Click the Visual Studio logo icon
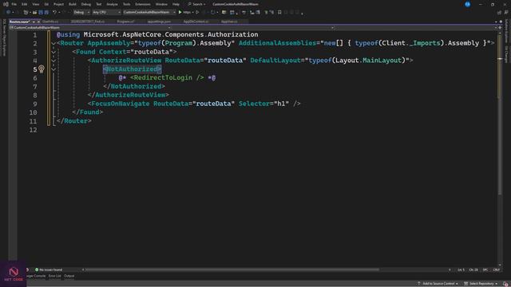511x287 pixels. coord(6,4)
